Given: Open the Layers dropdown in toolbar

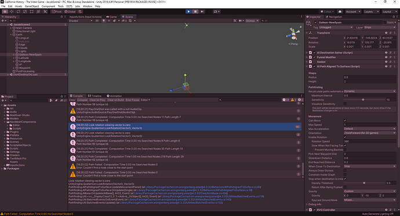Looking at the screenshot, I should [x=371, y=12].
